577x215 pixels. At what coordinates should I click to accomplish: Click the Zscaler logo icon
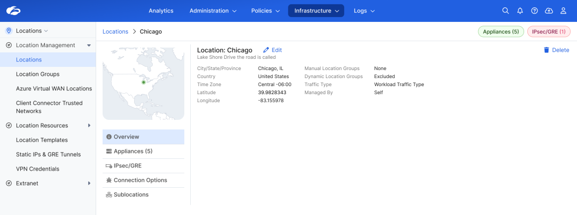[12, 11]
